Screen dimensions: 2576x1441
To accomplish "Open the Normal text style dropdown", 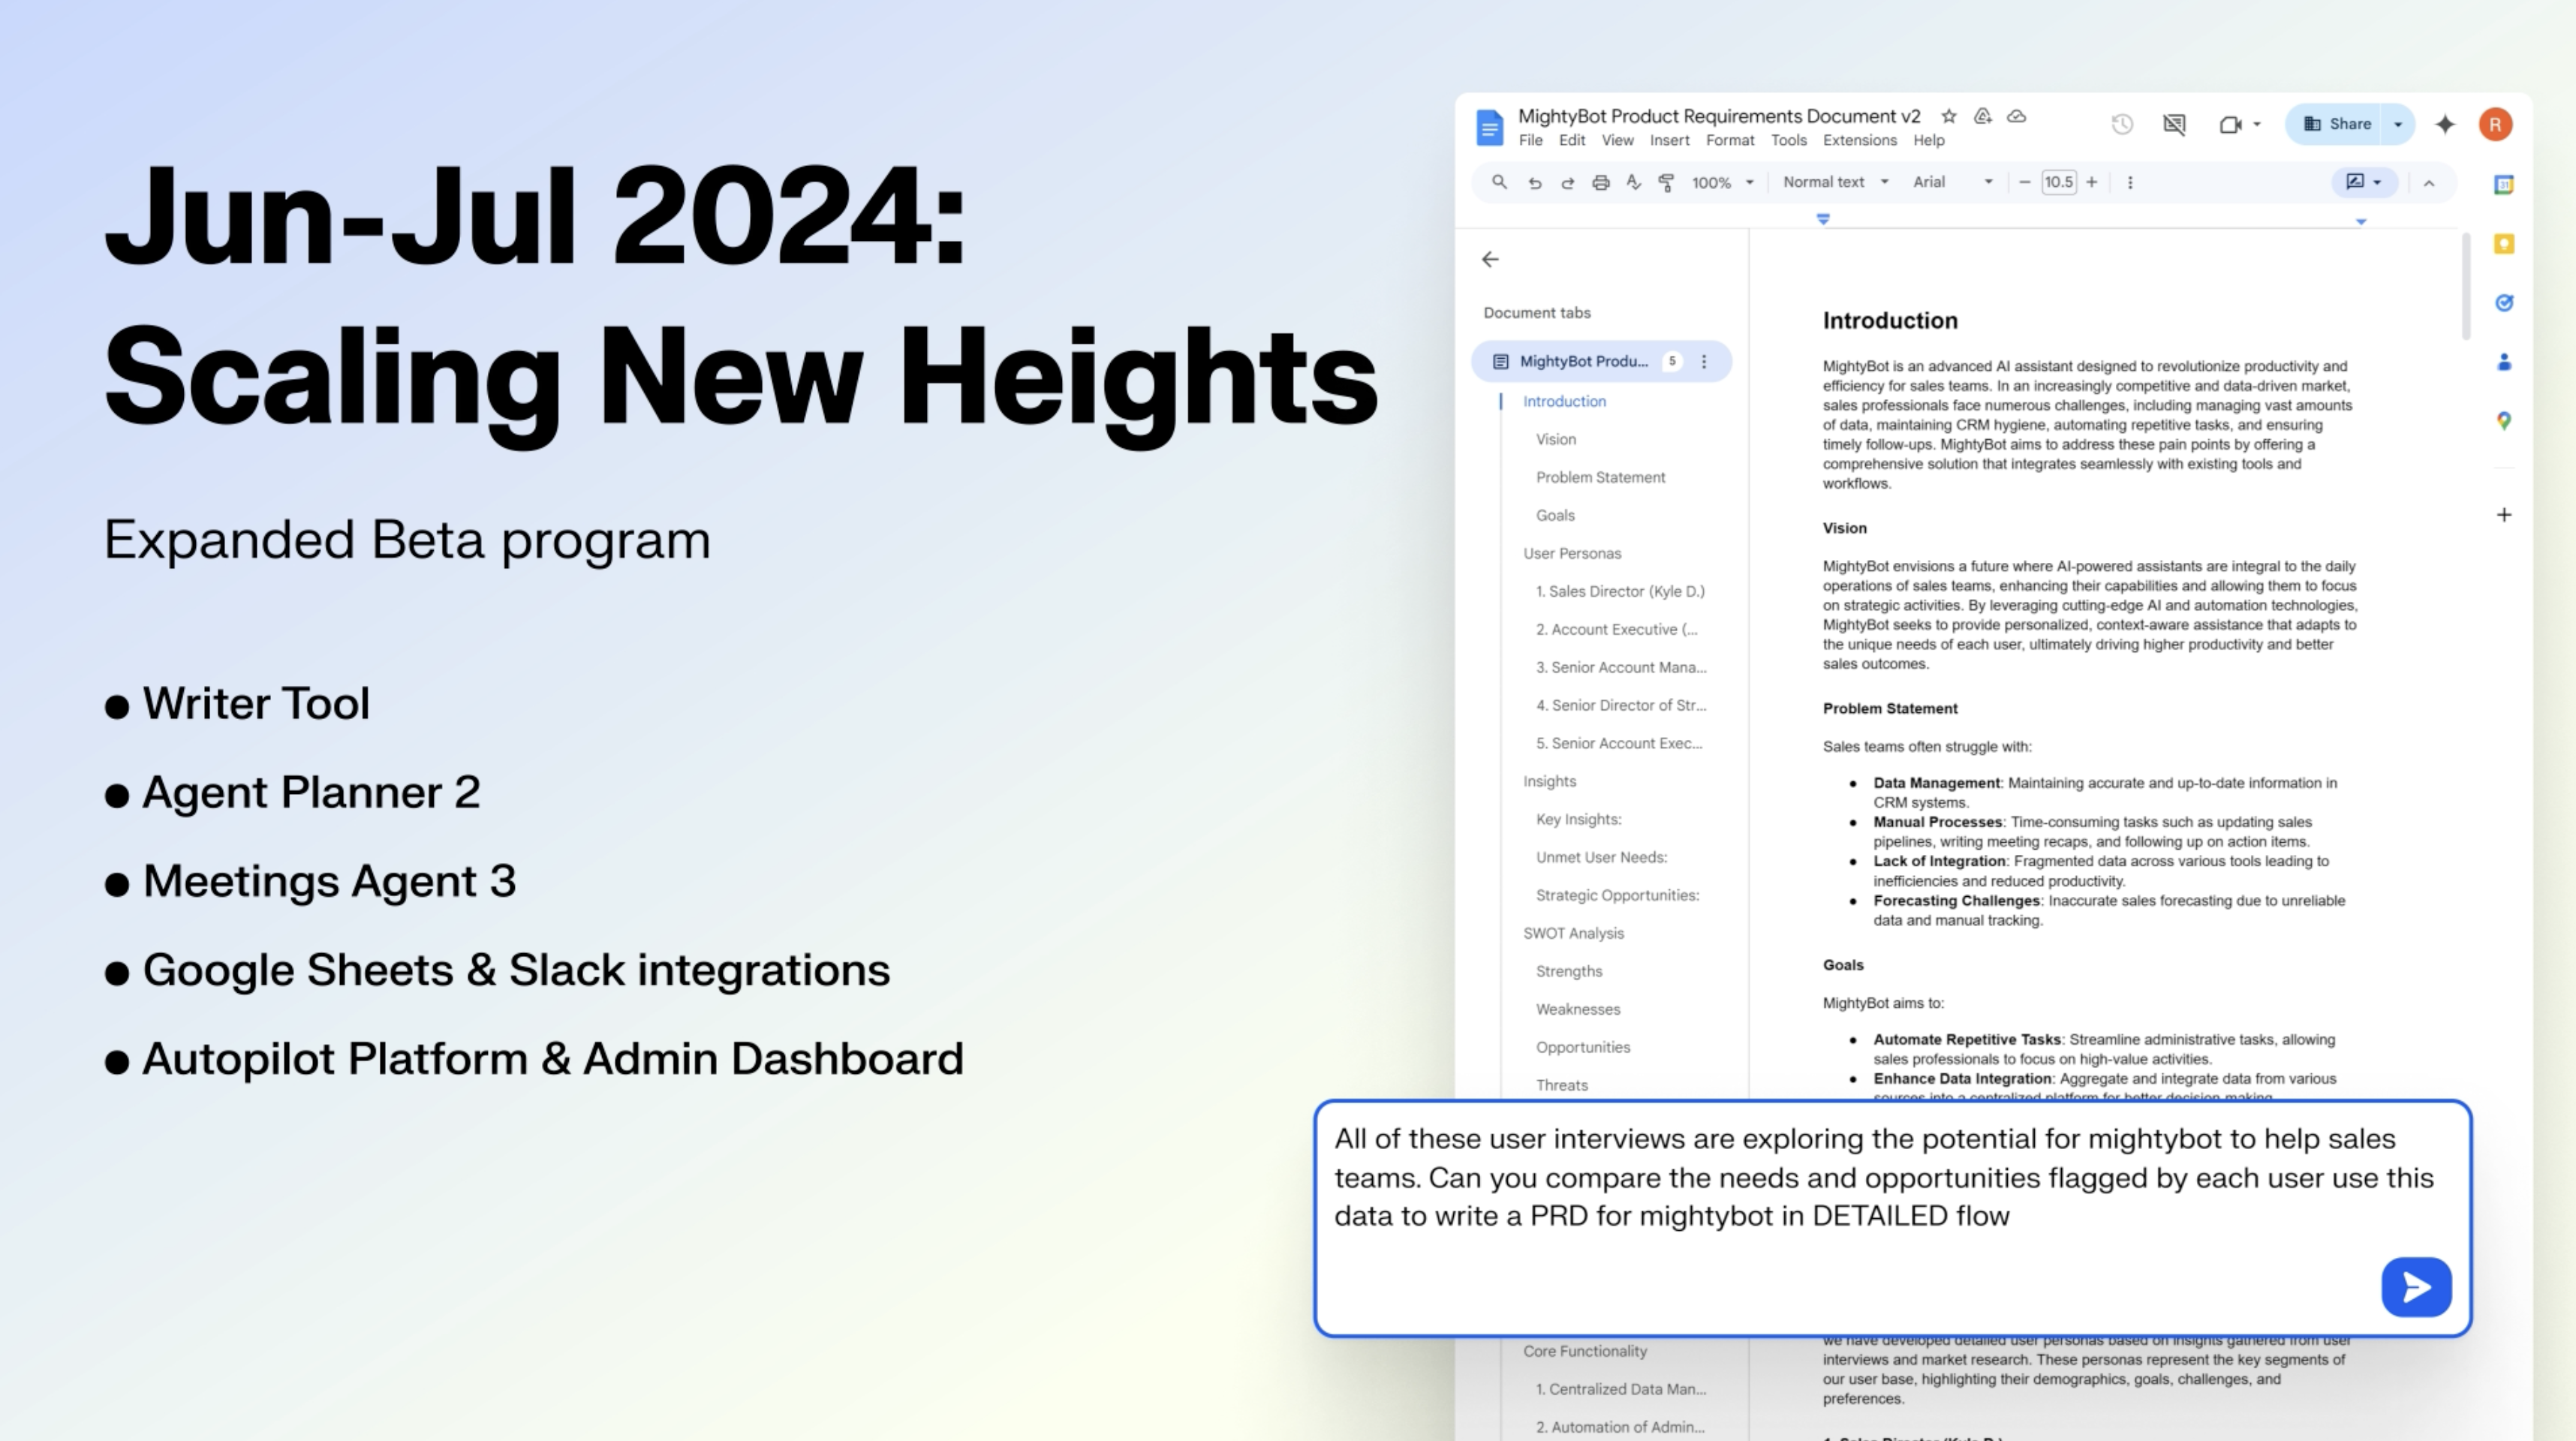I will tap(1835, 182).
